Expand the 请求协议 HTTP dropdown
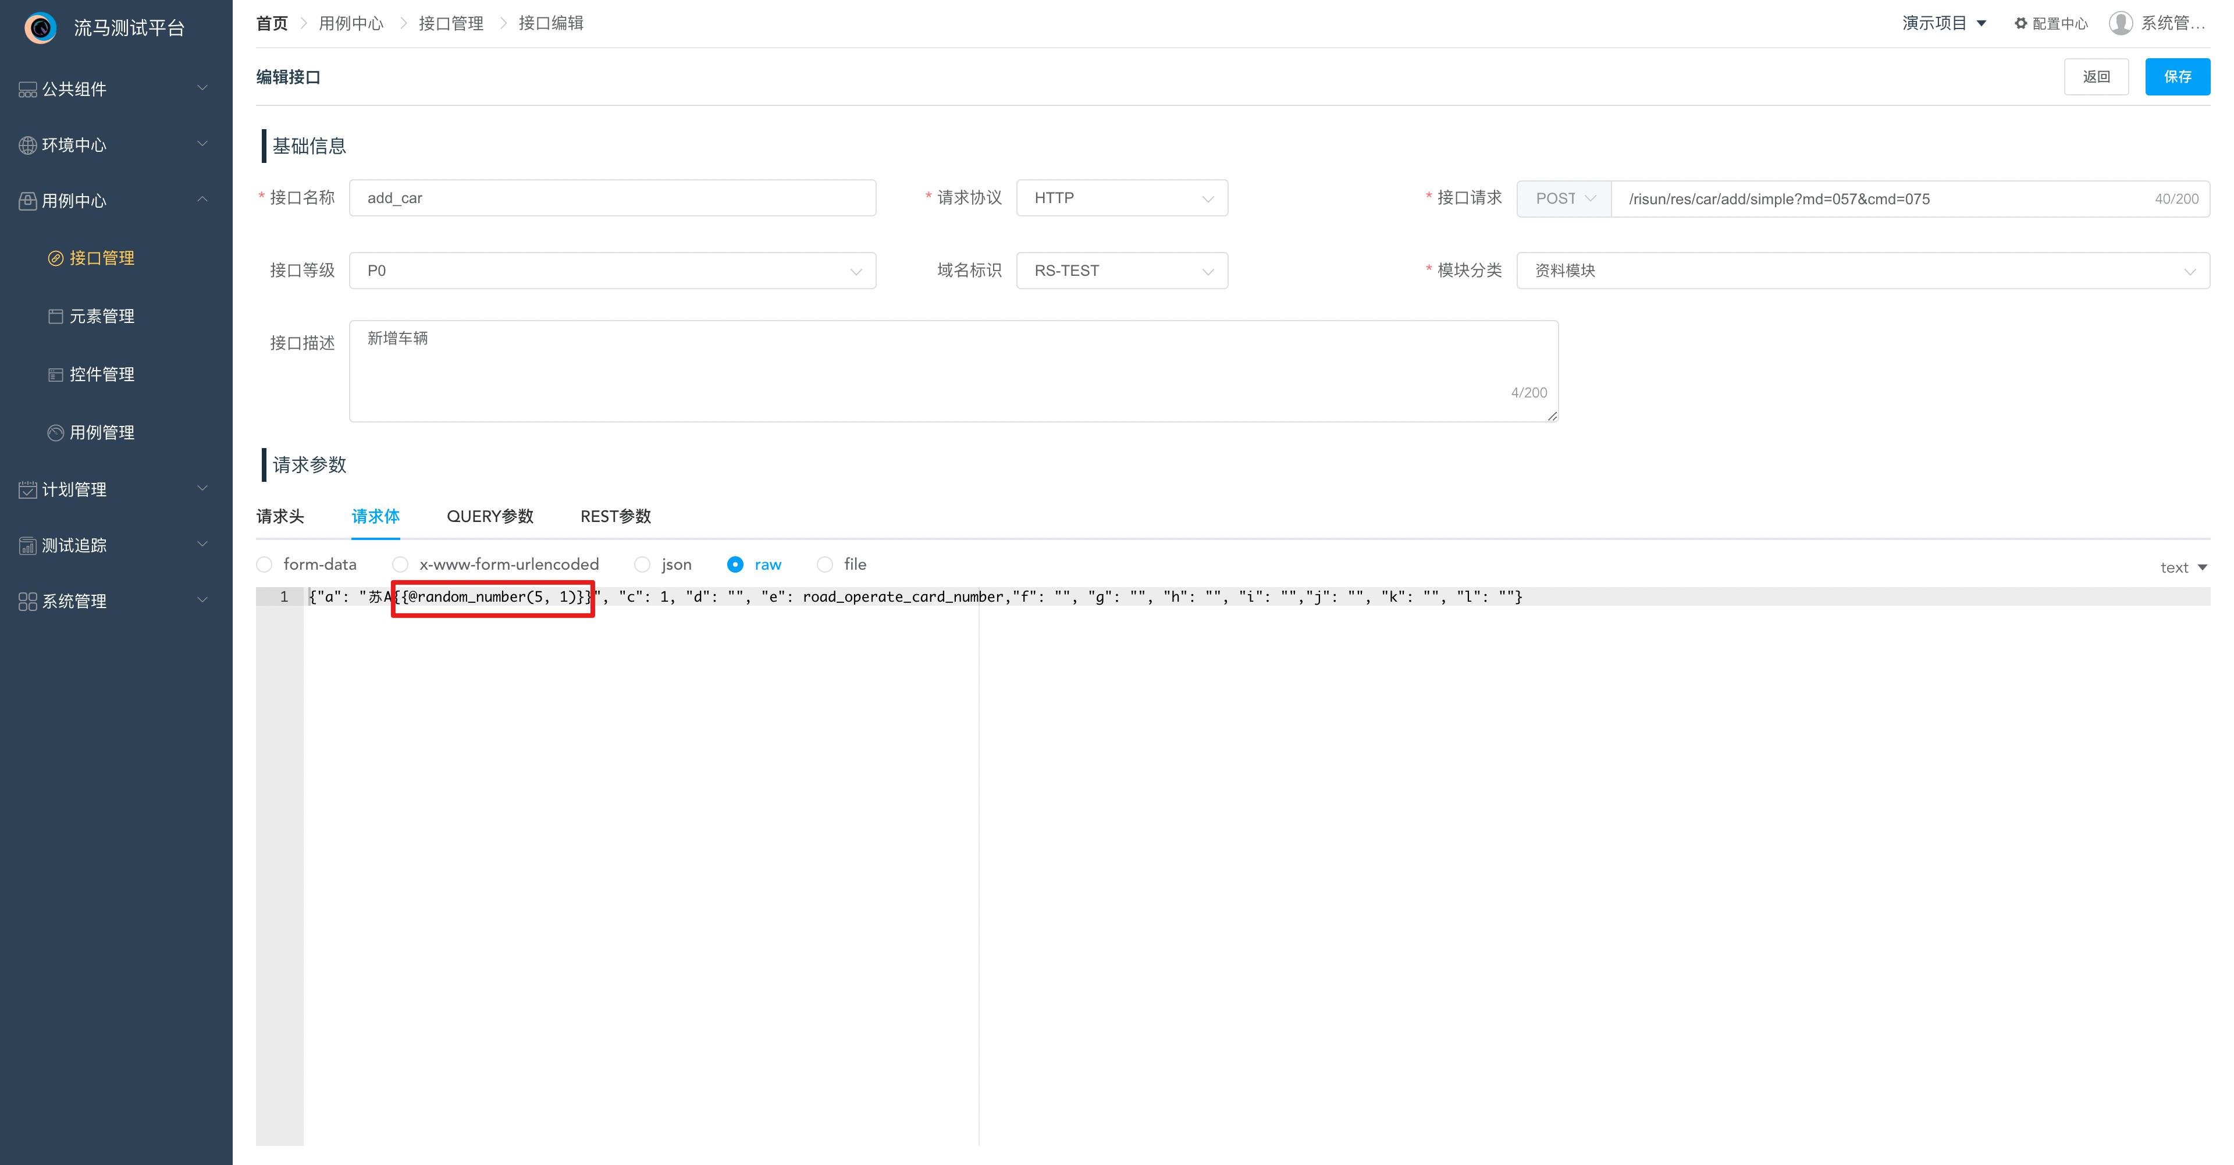Image resolution: width=2234 pixels, height=1165 pixels. (x=1121, y=198)
